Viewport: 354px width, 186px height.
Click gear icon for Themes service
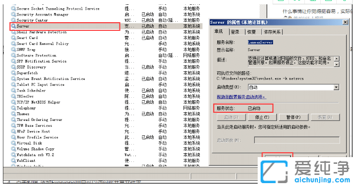pyautogui.click(x=13, y=114)
